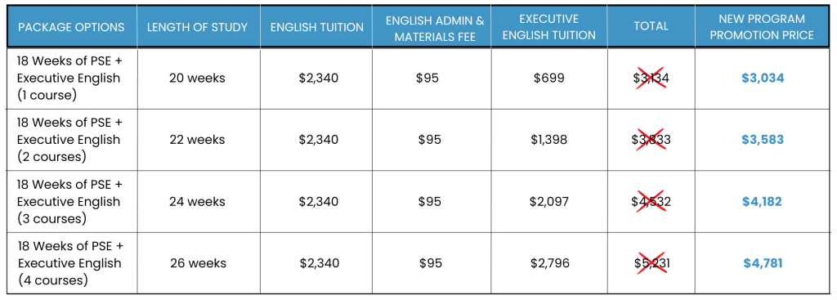This screenshot has height=300, width=837.
Task: Click the $4,781 promotion price
Action: pyautogui.click(x=763, y=263)
